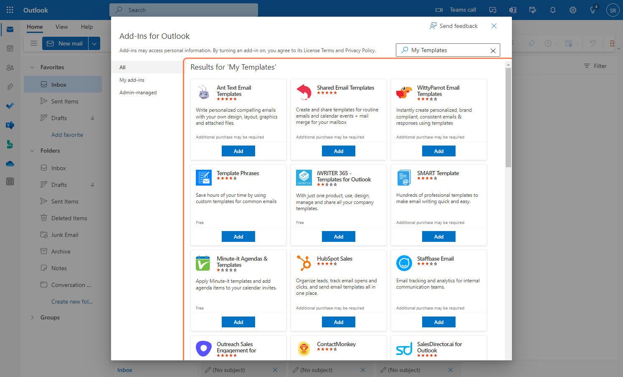Toggle the navigation pane hamburger icon

34,43
